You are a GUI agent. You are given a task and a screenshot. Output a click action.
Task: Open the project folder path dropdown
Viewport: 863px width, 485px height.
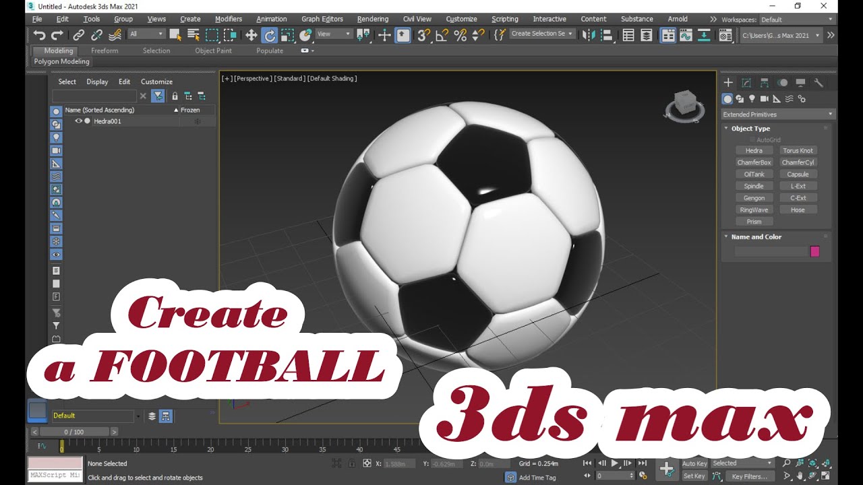[781, 35]
